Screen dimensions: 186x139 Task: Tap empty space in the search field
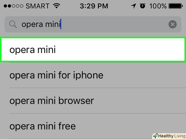coord(115,24)
